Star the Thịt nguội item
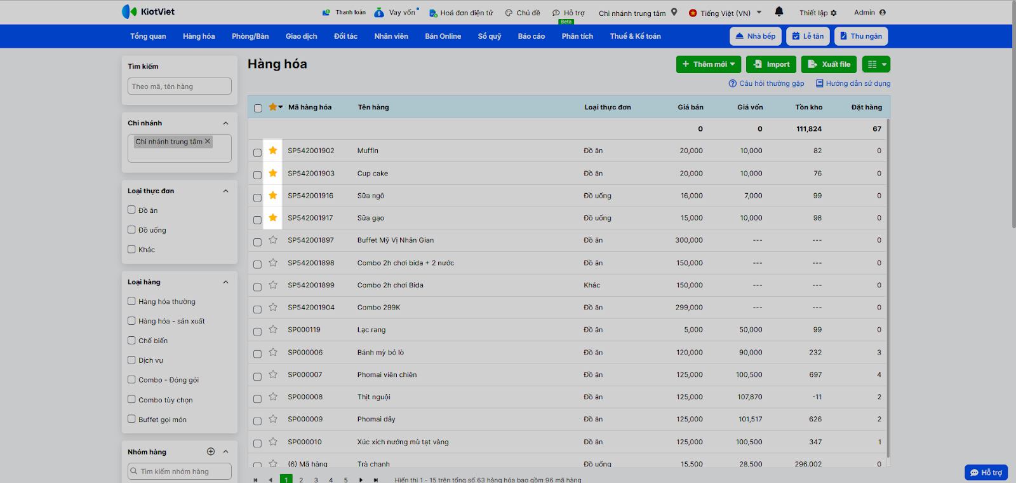Screen dimensions: 1016x483 click(273, 397)
